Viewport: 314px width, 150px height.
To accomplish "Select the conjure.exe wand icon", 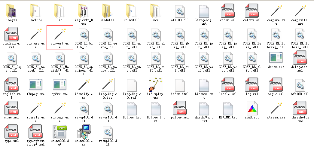I will click(x=36, y=34).
